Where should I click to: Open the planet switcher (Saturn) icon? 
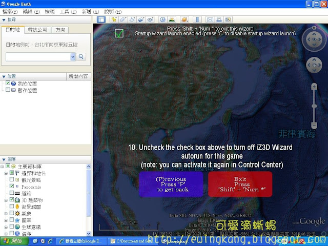tap(184, 19)
